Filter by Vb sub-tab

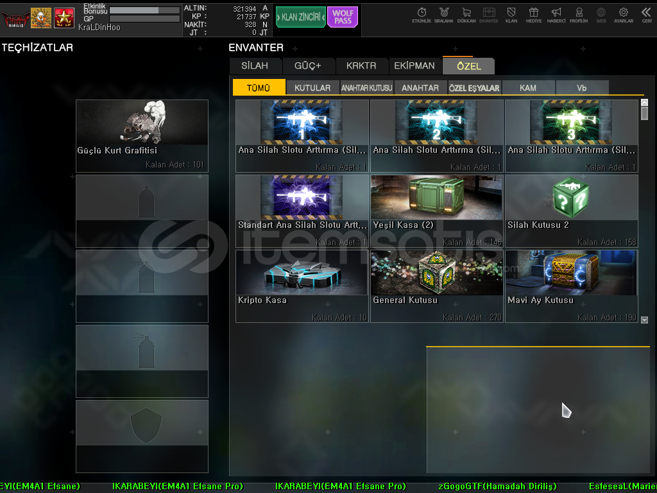tap(582, 87)
